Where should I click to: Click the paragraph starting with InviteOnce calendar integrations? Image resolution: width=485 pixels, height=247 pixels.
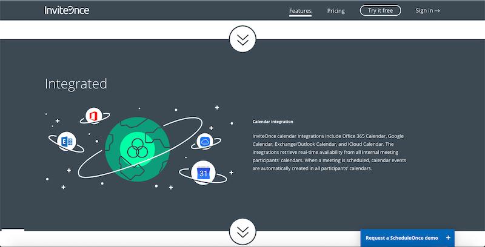(x=329, y=152)
